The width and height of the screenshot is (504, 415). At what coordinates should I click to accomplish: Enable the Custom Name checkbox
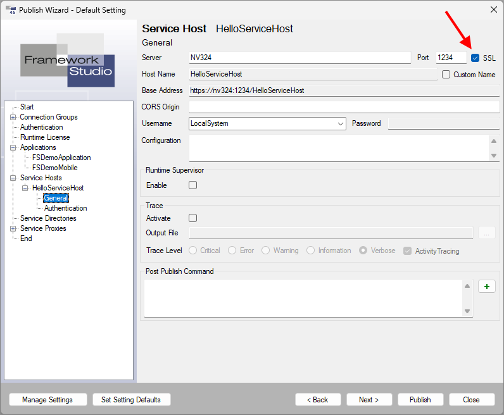(446, 75)
